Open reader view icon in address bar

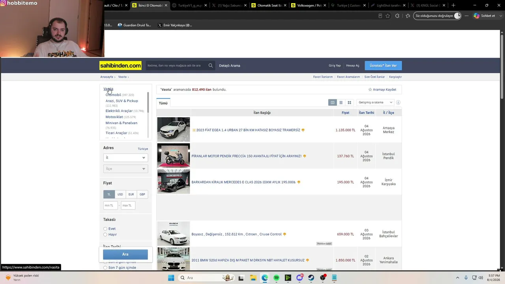click(x=380, y=16)
